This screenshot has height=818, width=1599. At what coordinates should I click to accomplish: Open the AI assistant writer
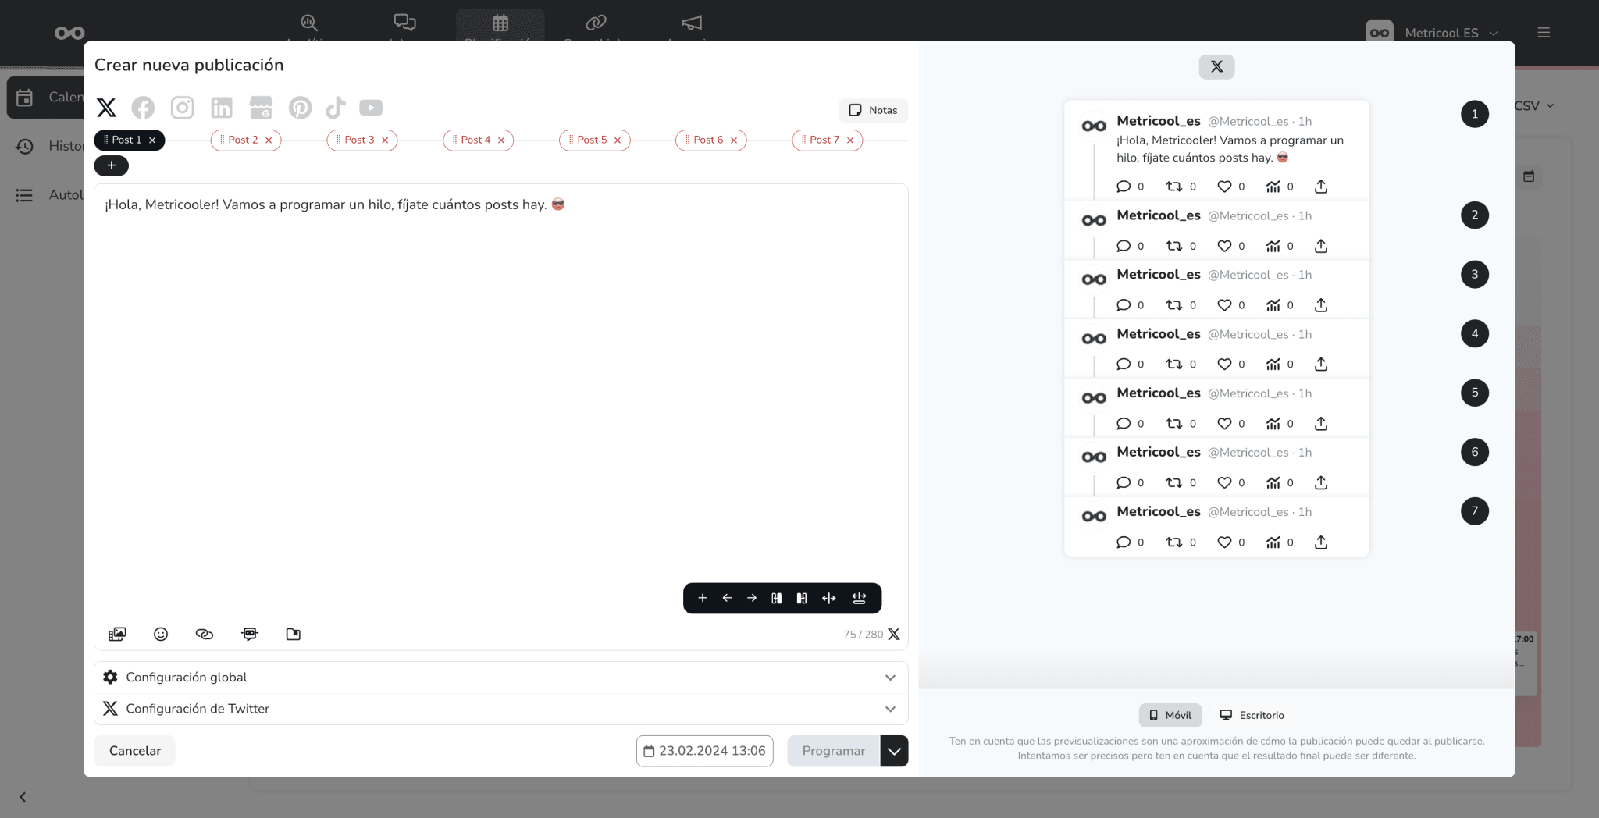point(249,634)
